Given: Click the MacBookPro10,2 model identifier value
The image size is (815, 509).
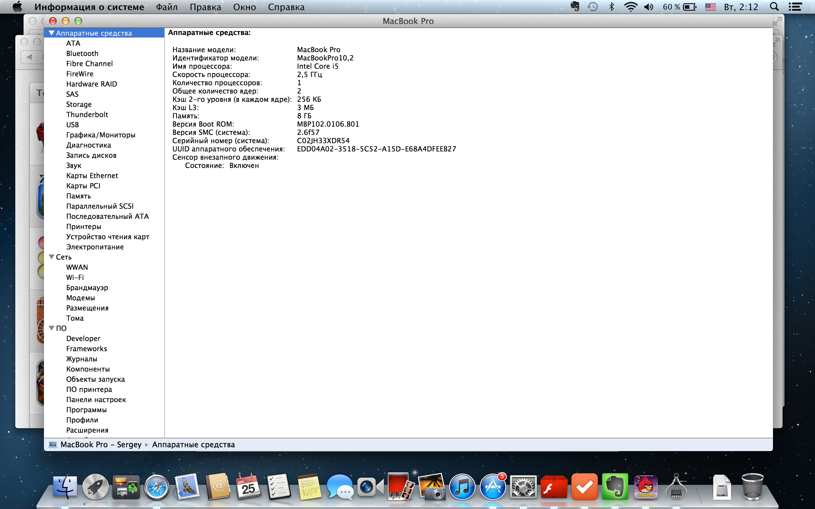Looking at the screenshot, I should pyautogui.click(x=325, y=58).
